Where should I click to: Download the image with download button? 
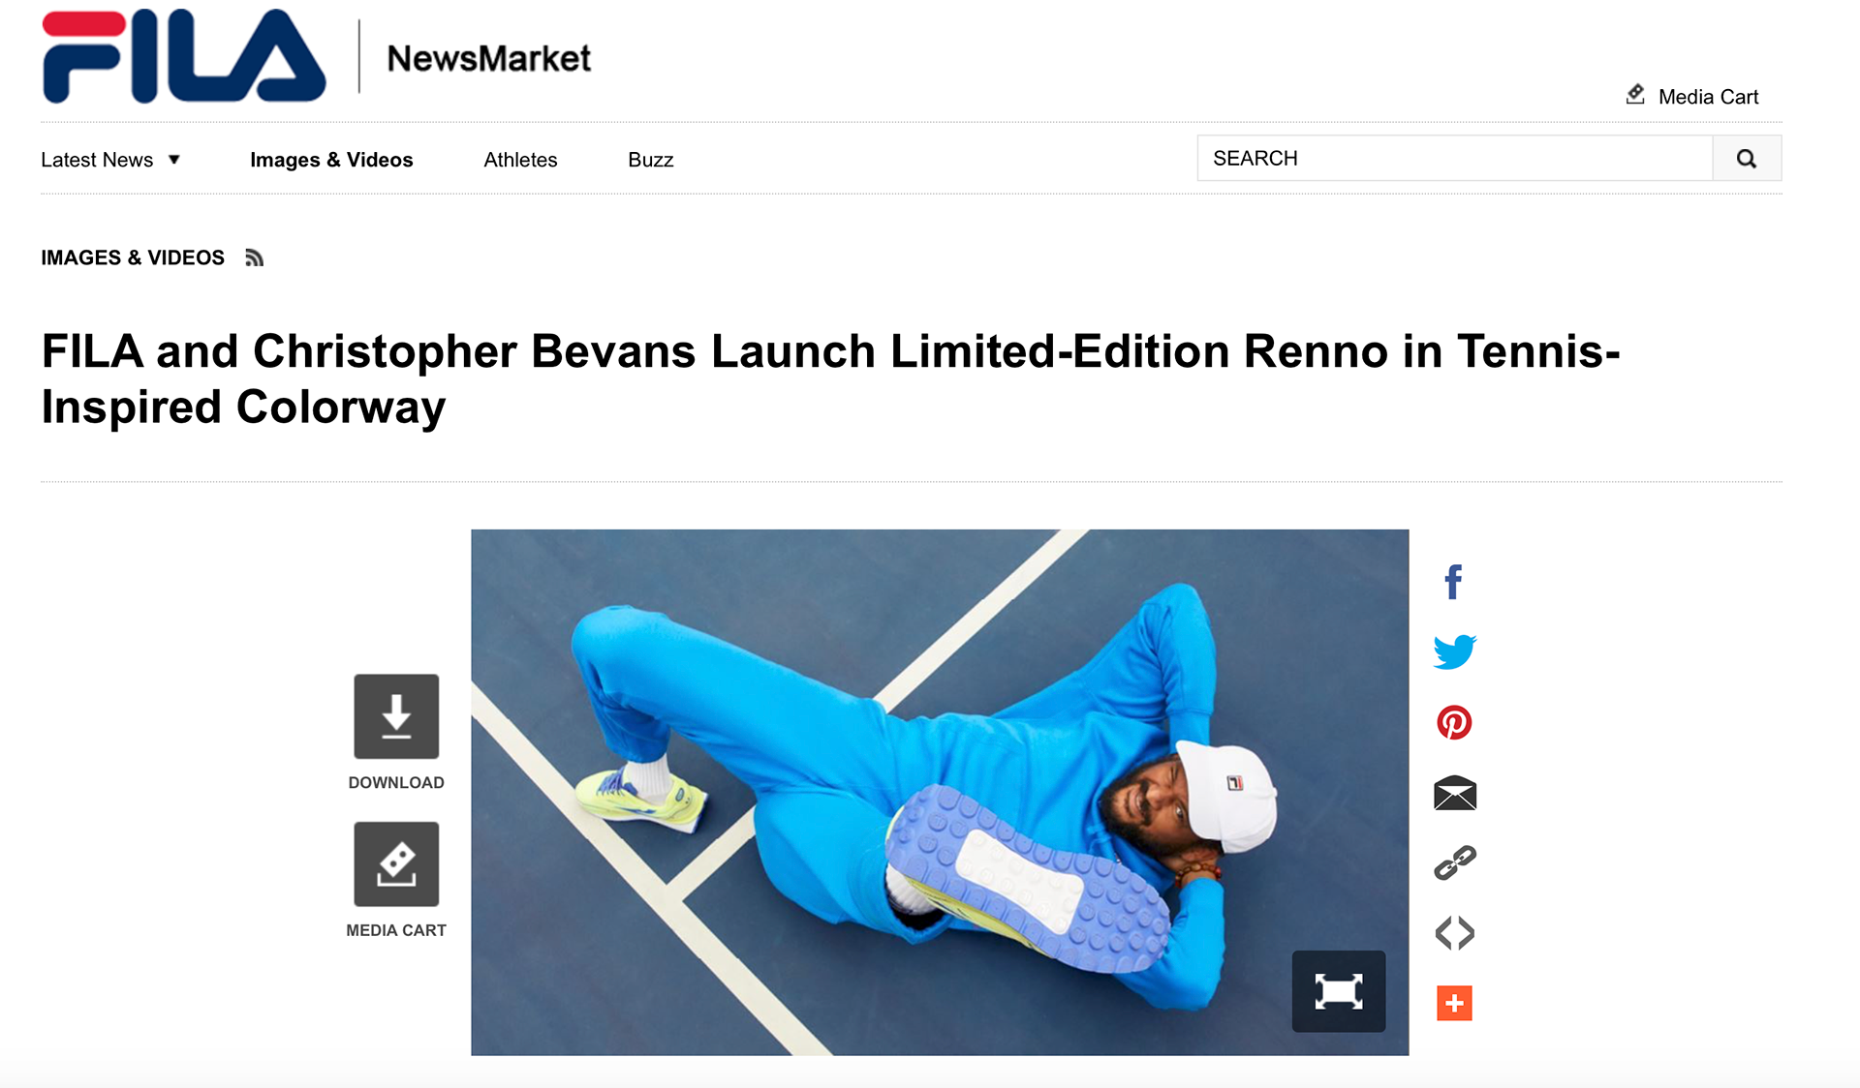396,716
